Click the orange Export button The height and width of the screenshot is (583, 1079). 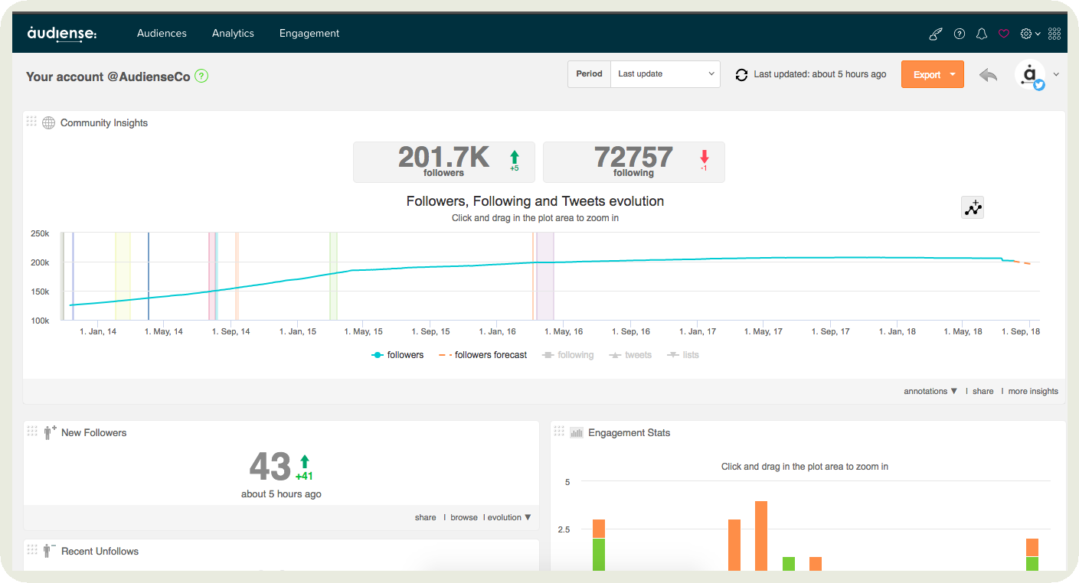(x=932, y=74)
